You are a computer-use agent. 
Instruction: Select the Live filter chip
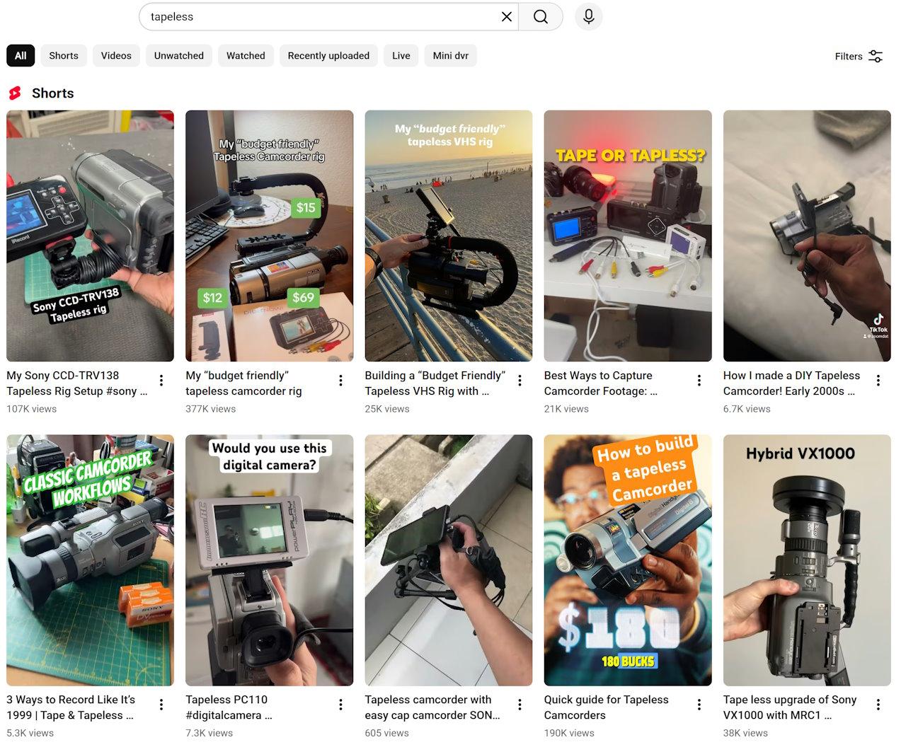(401, 56)
